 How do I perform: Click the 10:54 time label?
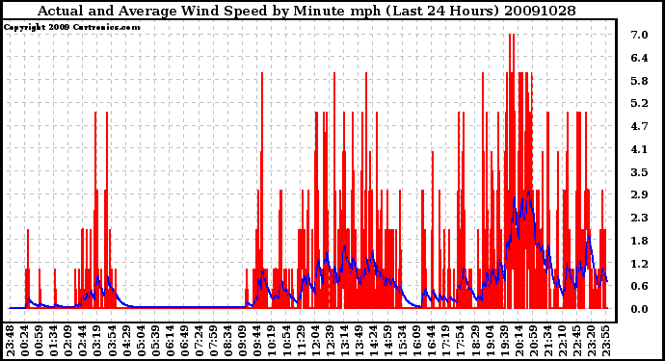click(285, 341)
